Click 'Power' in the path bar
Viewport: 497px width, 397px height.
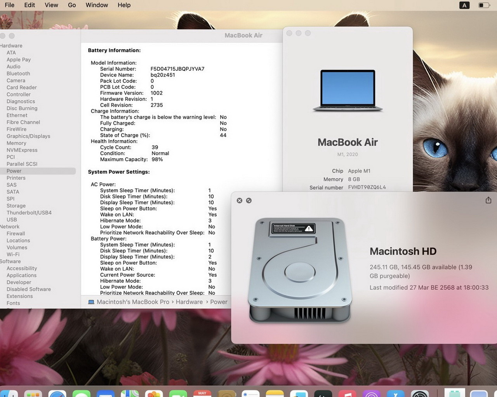pos(219,302)
